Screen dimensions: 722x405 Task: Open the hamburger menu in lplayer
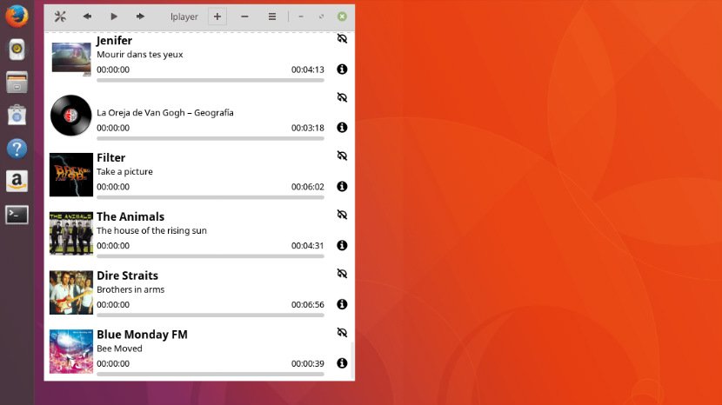coord(272,17)
